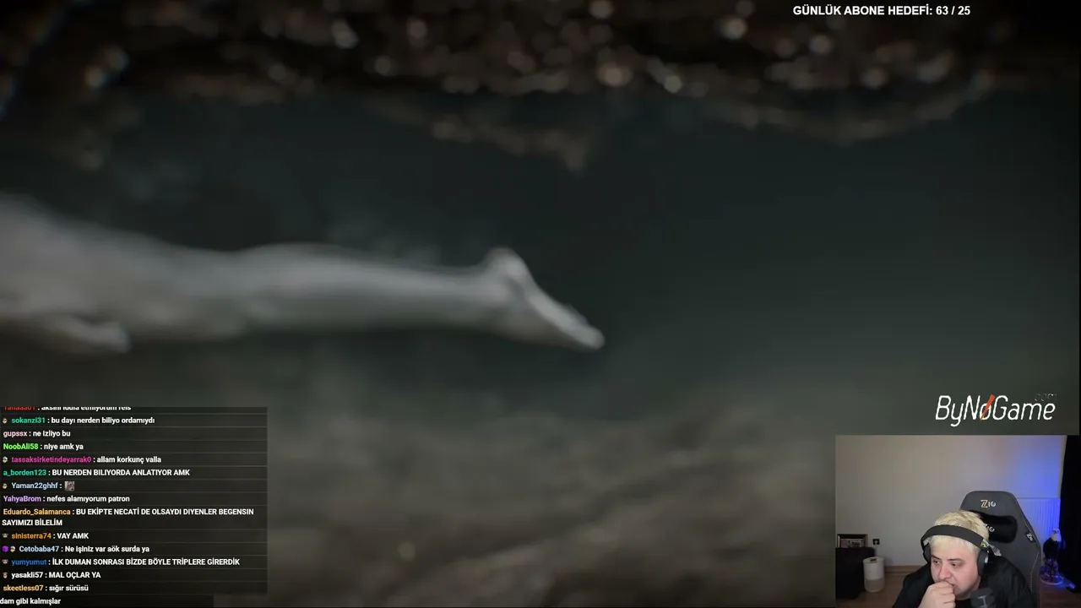The image size is (1081, 608).
Task: Select username Yaman22ghhf in chat
Action: [35, 486]
